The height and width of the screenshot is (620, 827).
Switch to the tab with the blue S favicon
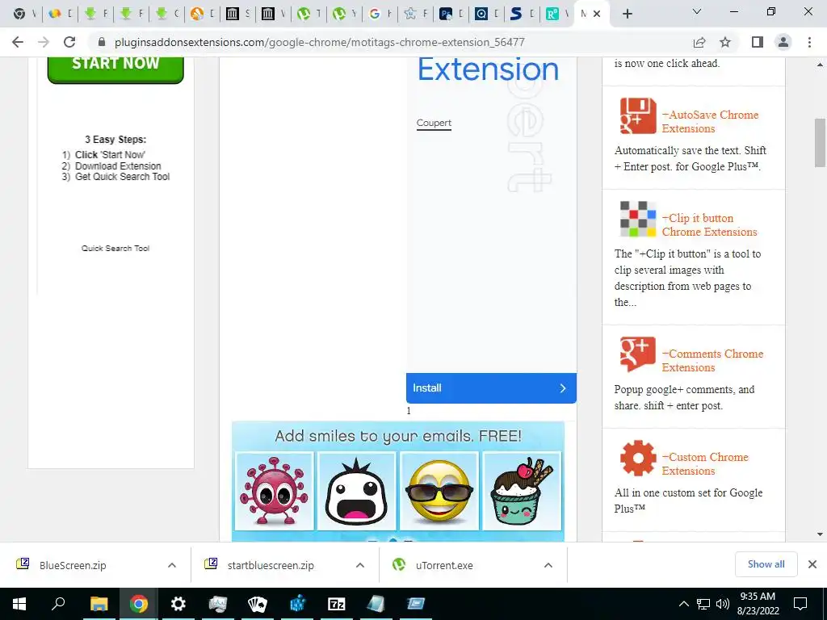coord(523,14)
